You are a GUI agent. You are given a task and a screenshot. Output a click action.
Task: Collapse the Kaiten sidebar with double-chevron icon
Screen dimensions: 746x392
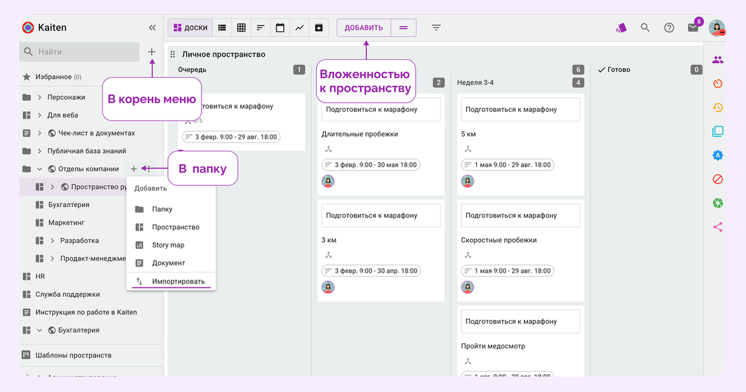pos(152,27)
